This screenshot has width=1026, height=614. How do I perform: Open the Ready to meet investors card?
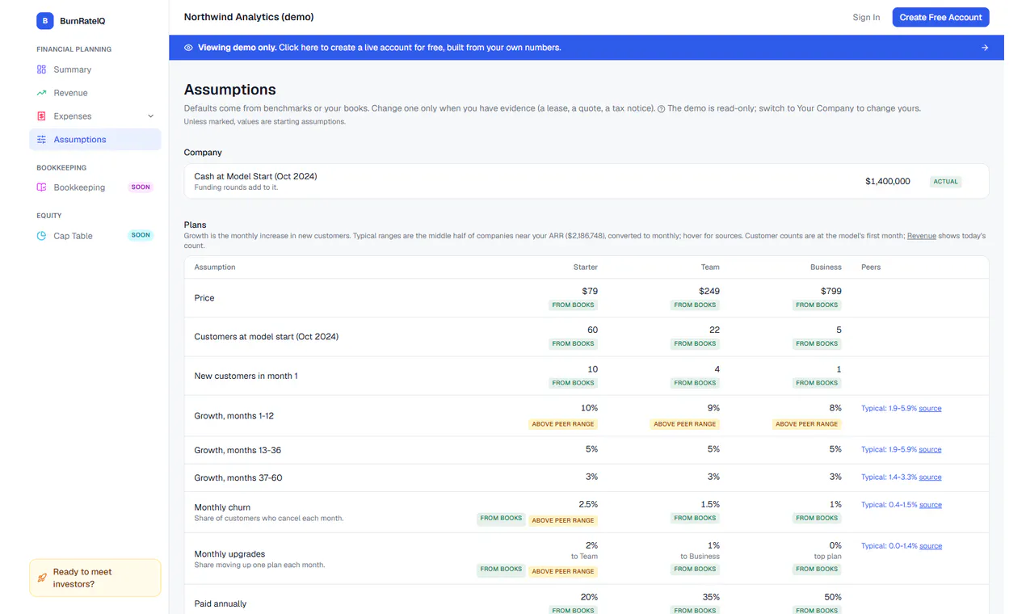pyautogui.click(x=95, y=578)
